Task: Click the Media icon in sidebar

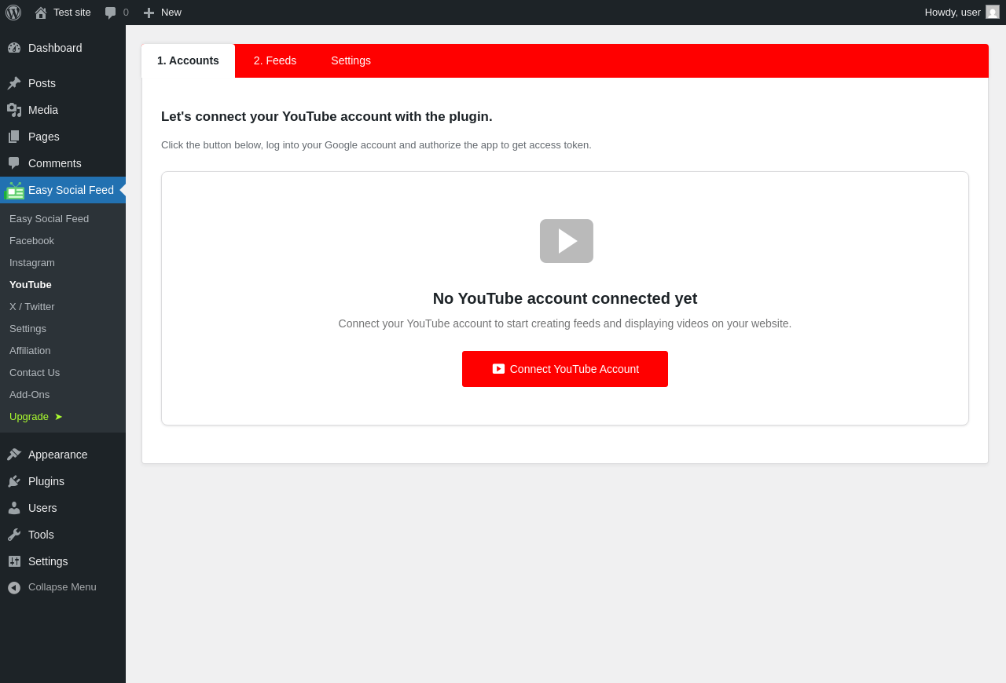Action: pos(14,110)
